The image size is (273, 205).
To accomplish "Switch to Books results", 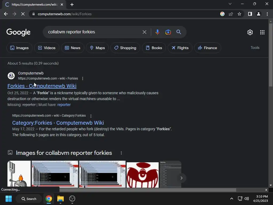I will coord(154,48).
